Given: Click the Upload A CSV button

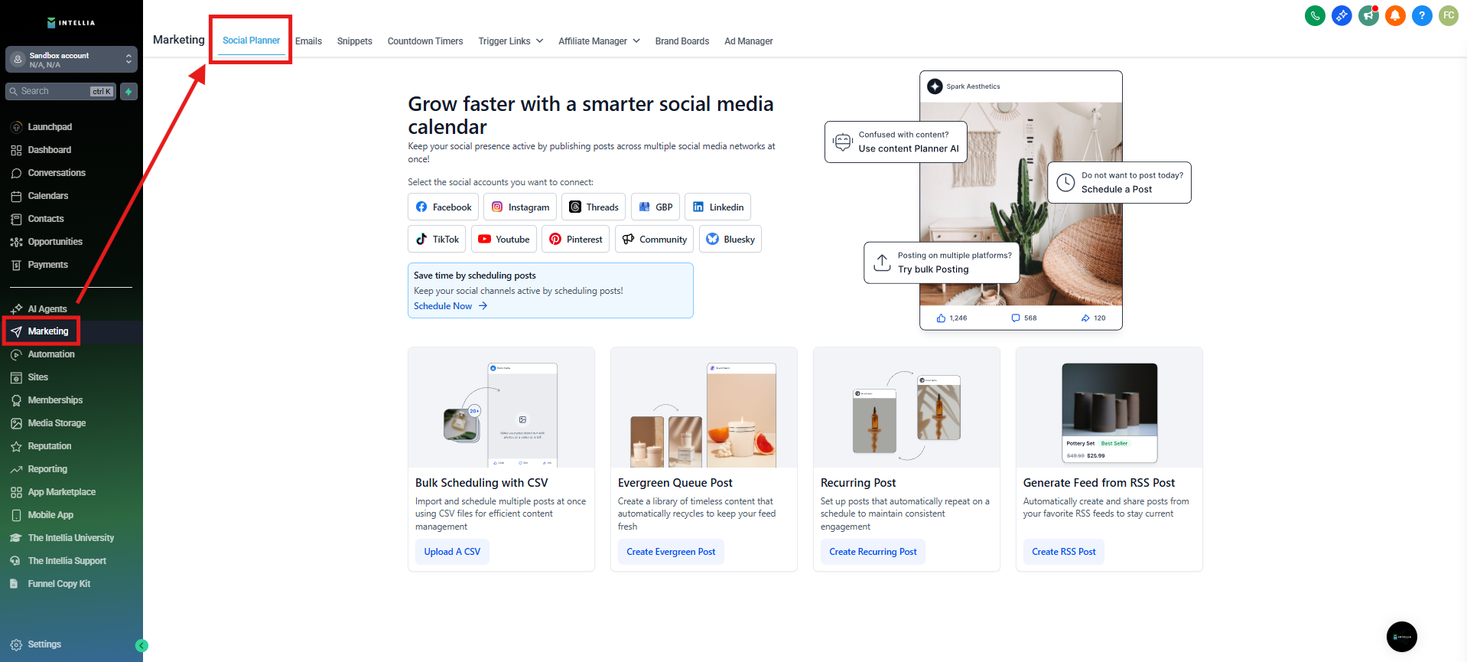Looking at the screenshot, I should tap(452, 552).
